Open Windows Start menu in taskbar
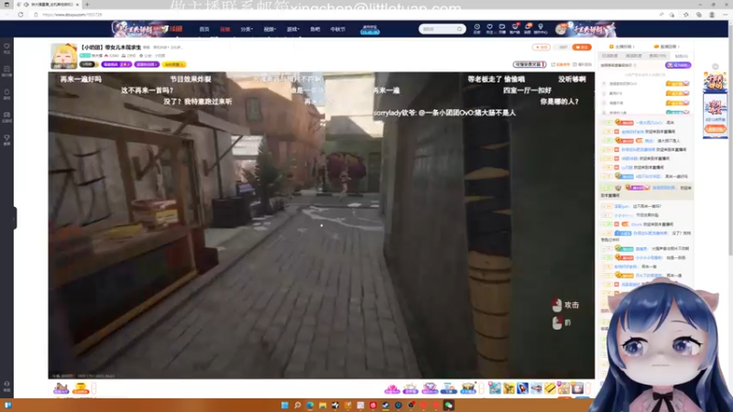The width and height of the screenshot is (733, 412). pos(284,405)
